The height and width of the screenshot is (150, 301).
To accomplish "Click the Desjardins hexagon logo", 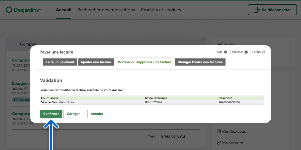I will [x=9, y=10].
